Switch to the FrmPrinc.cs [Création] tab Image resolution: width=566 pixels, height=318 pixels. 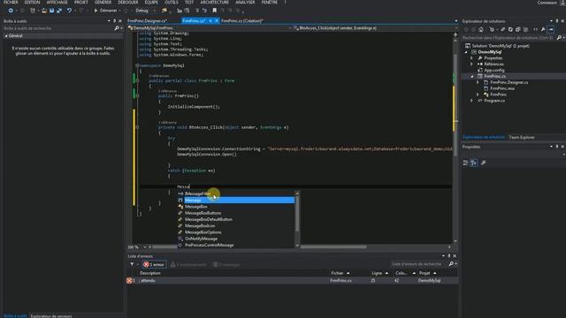click(241, 21)
